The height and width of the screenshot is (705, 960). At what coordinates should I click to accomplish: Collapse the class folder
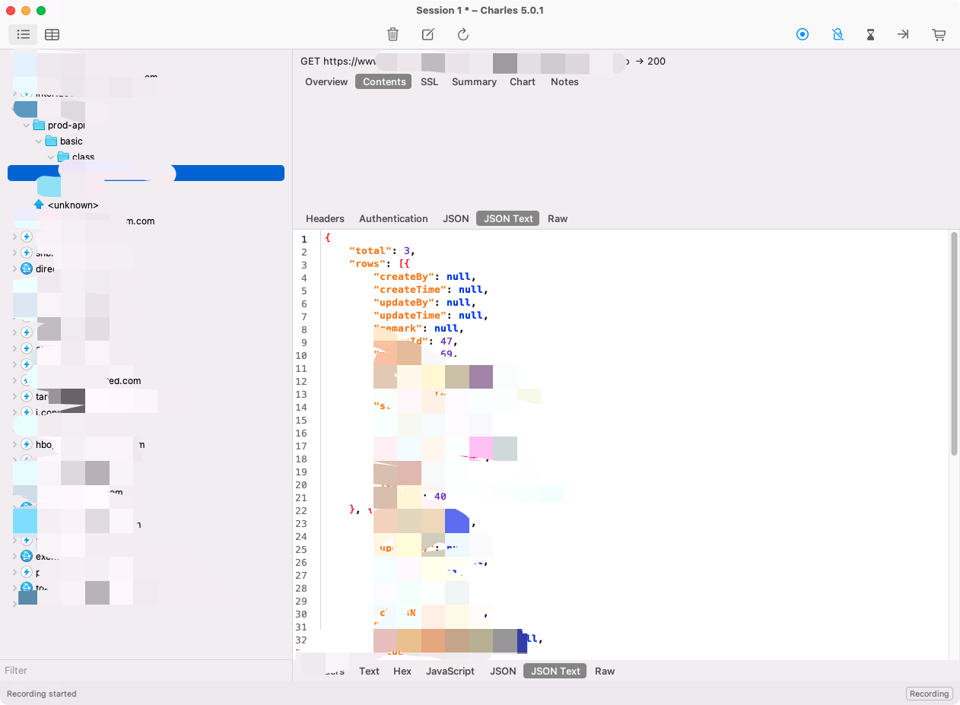click(x=51, y=157)
